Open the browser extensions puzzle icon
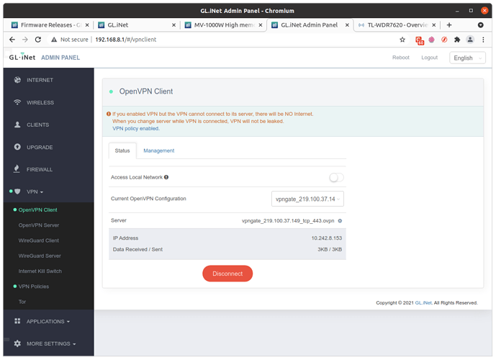 click(456, 40)
